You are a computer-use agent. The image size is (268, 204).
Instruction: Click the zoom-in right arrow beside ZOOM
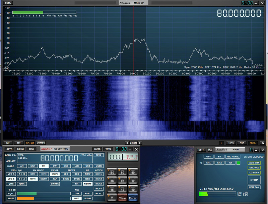[x=140, y=143]
